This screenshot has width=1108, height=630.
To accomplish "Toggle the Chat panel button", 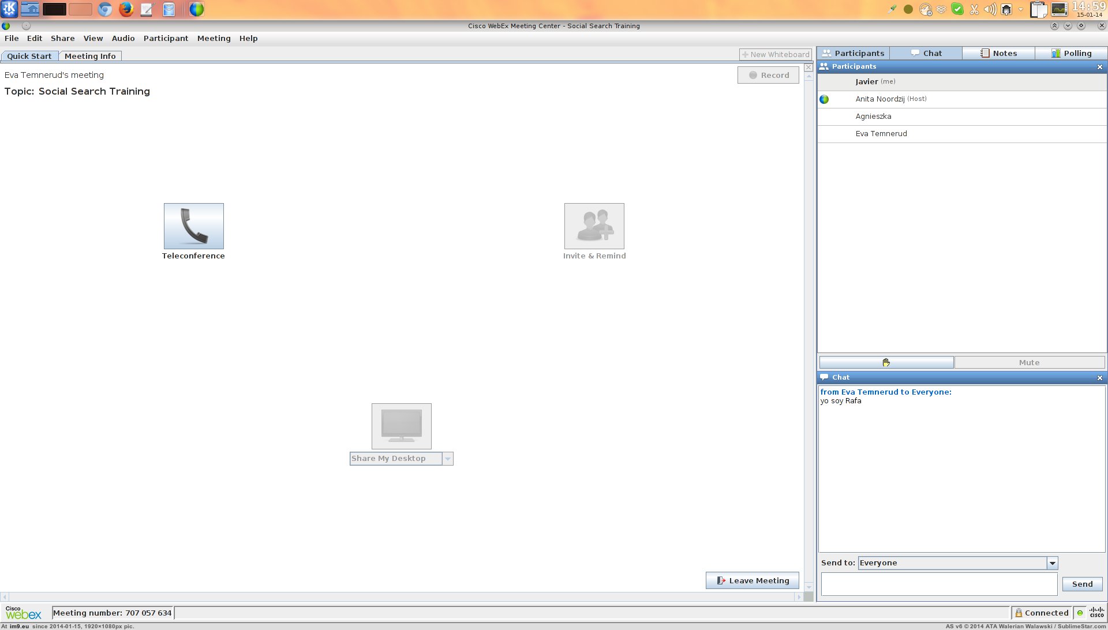I will point(926,53).
